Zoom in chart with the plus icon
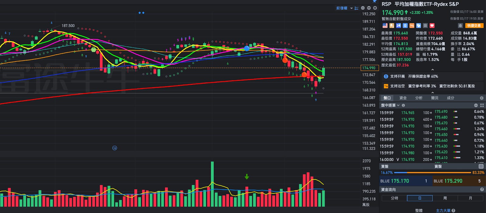Image resolution: width=486 pixels, height=213 pixels. [x=375, y=8]
